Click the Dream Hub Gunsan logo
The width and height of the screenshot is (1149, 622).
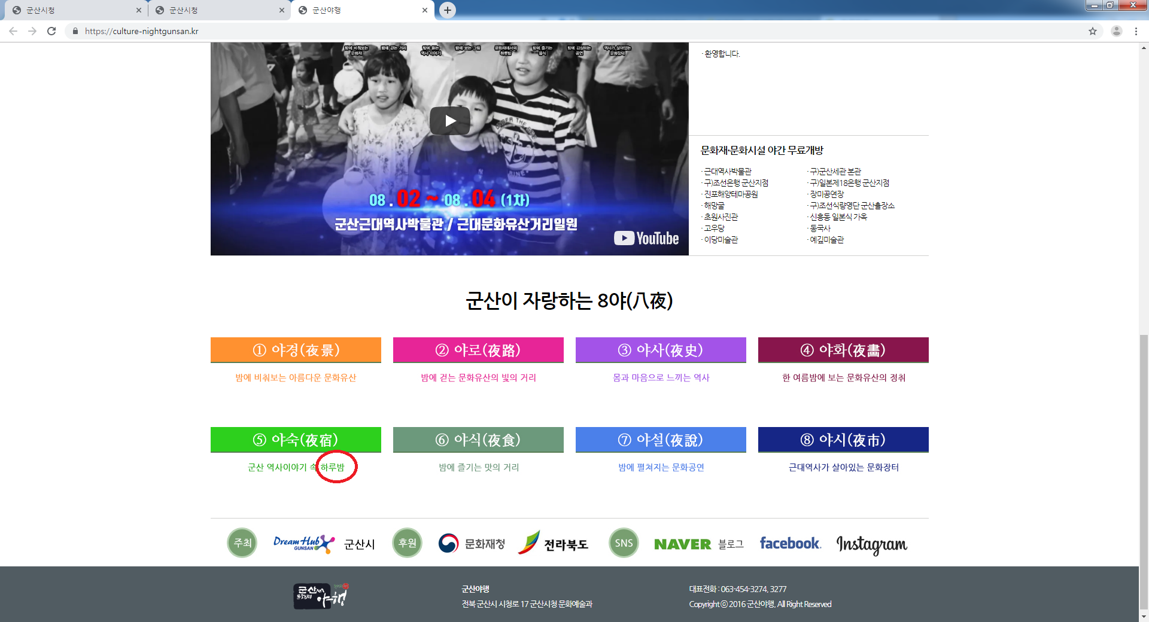(303, 543)
